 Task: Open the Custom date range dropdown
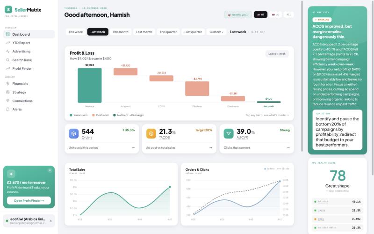(216, 32)
